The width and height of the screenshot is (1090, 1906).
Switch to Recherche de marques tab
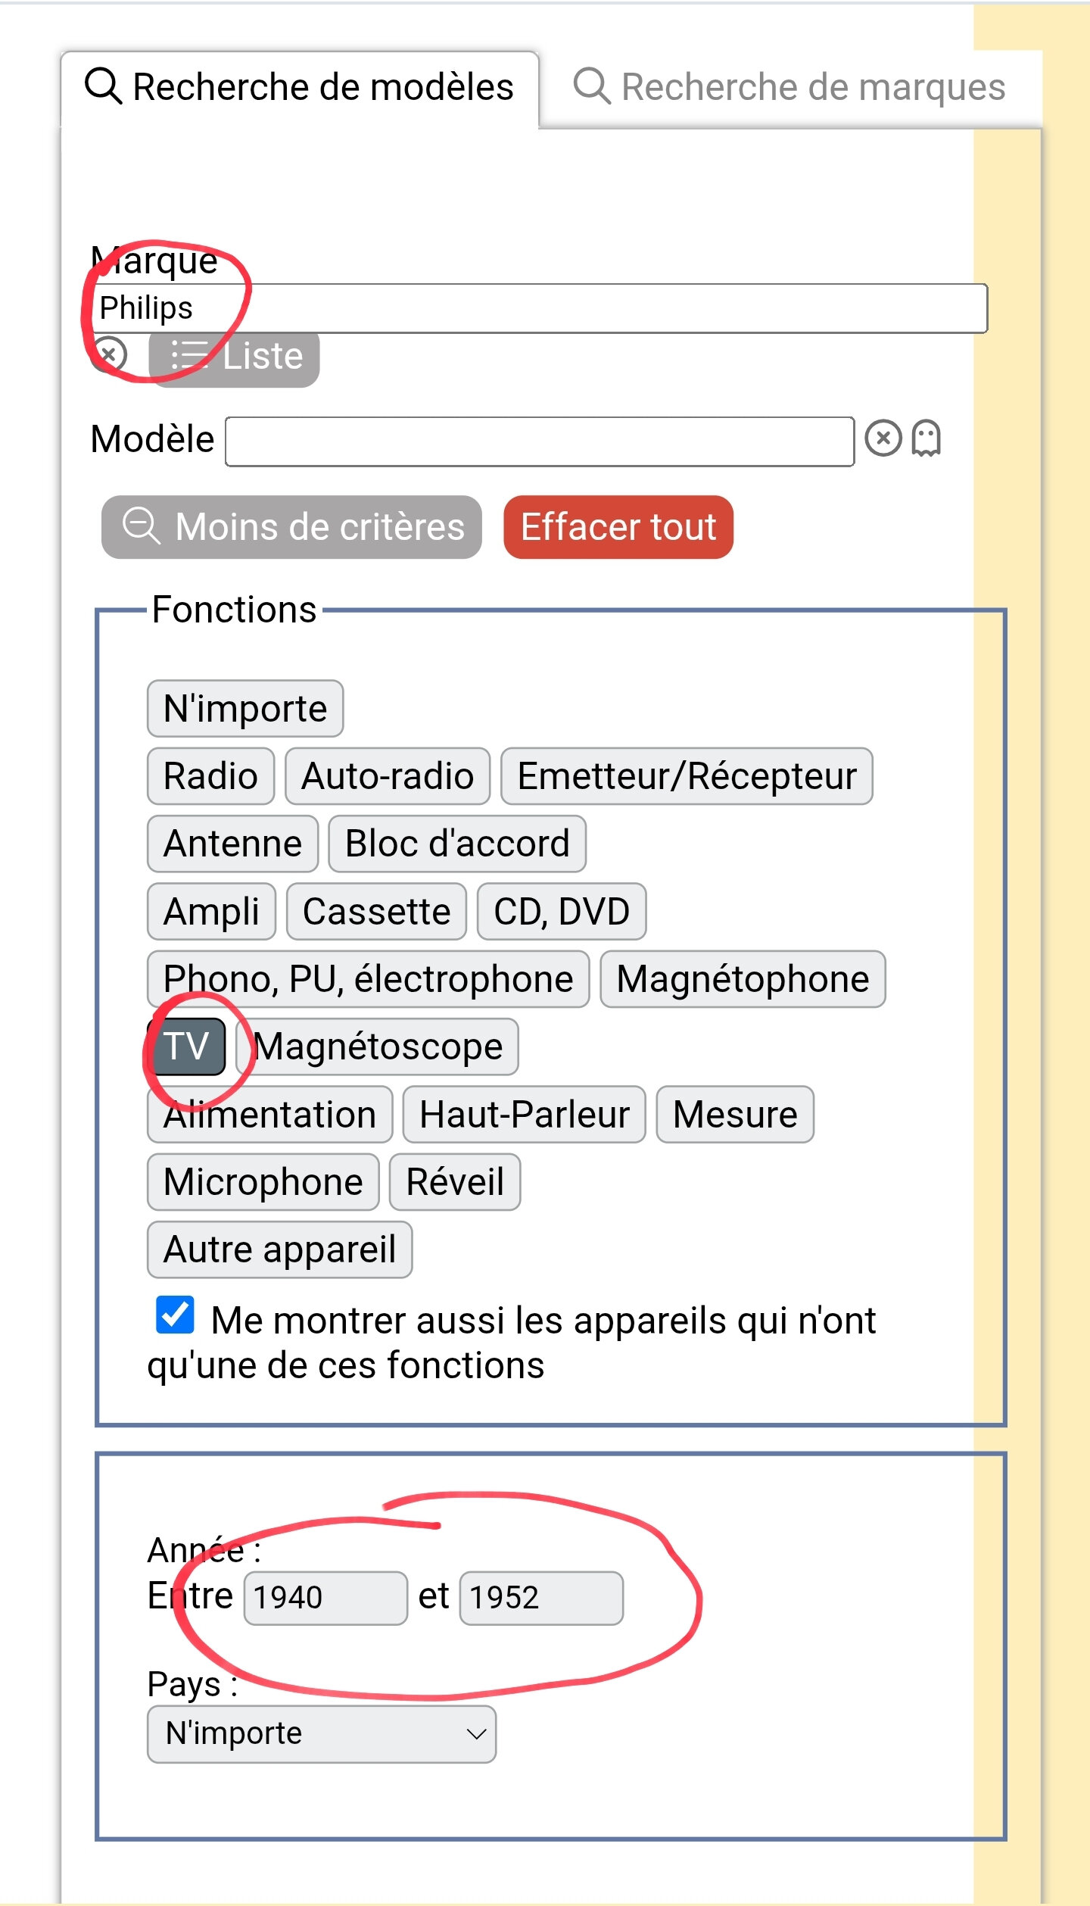click(x=790, y=87)
